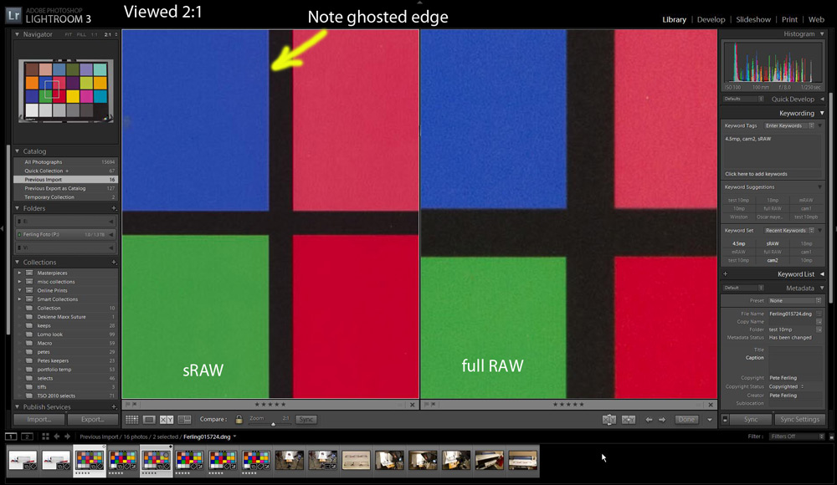Collapse the Catalog panel

(18, 151)
